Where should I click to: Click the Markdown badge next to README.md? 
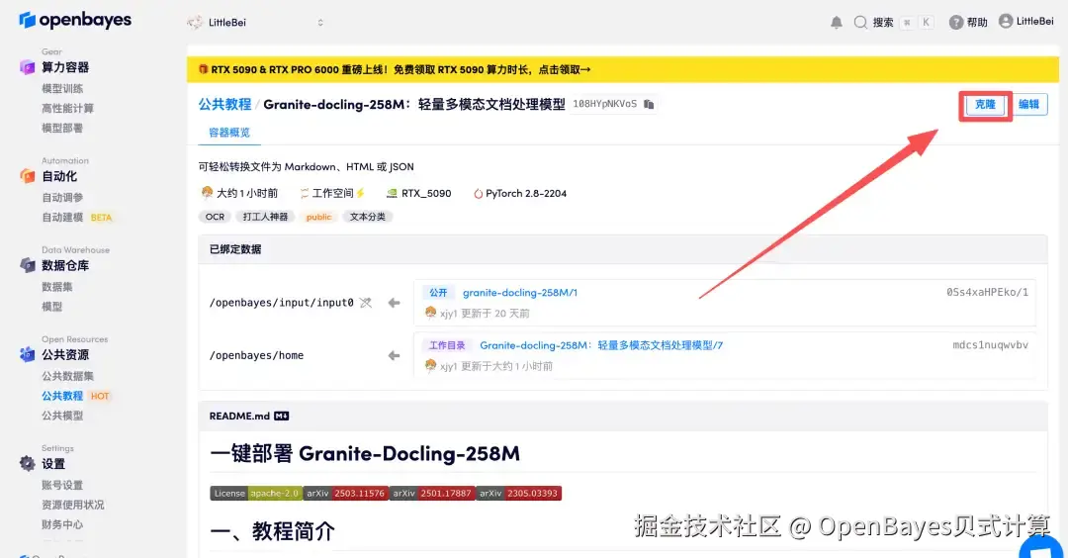(281, 416)
